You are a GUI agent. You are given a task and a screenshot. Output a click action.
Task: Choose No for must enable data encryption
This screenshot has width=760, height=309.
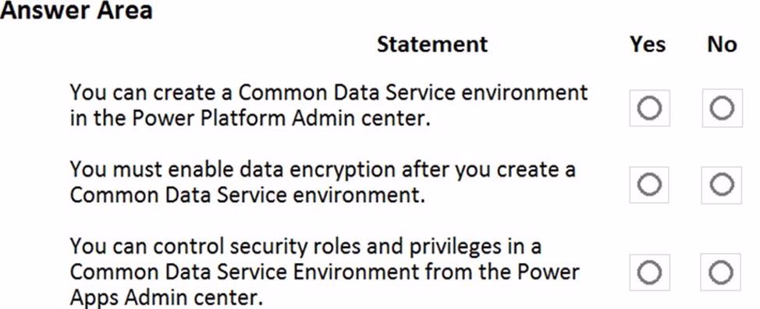click(722, 184)
